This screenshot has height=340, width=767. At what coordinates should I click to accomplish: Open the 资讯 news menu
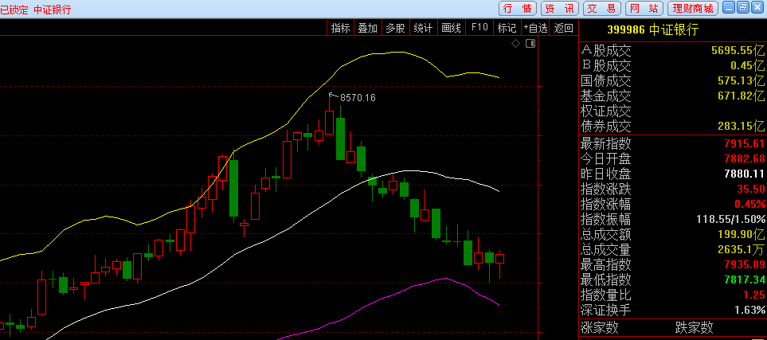pos(560,8)
